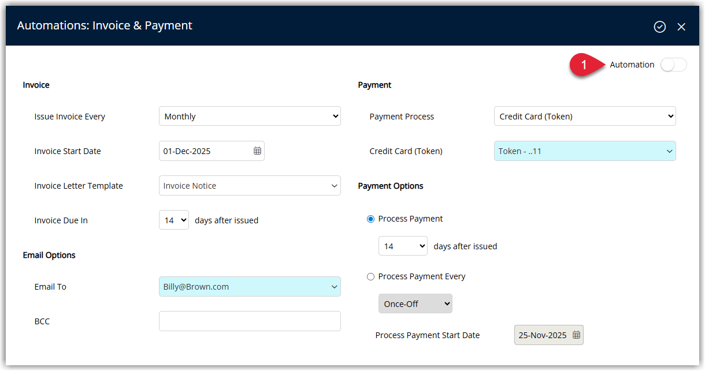The image size is (705, 371).
Task: Select the Process Payment Every radio button
Action: (x=370, y=277)
